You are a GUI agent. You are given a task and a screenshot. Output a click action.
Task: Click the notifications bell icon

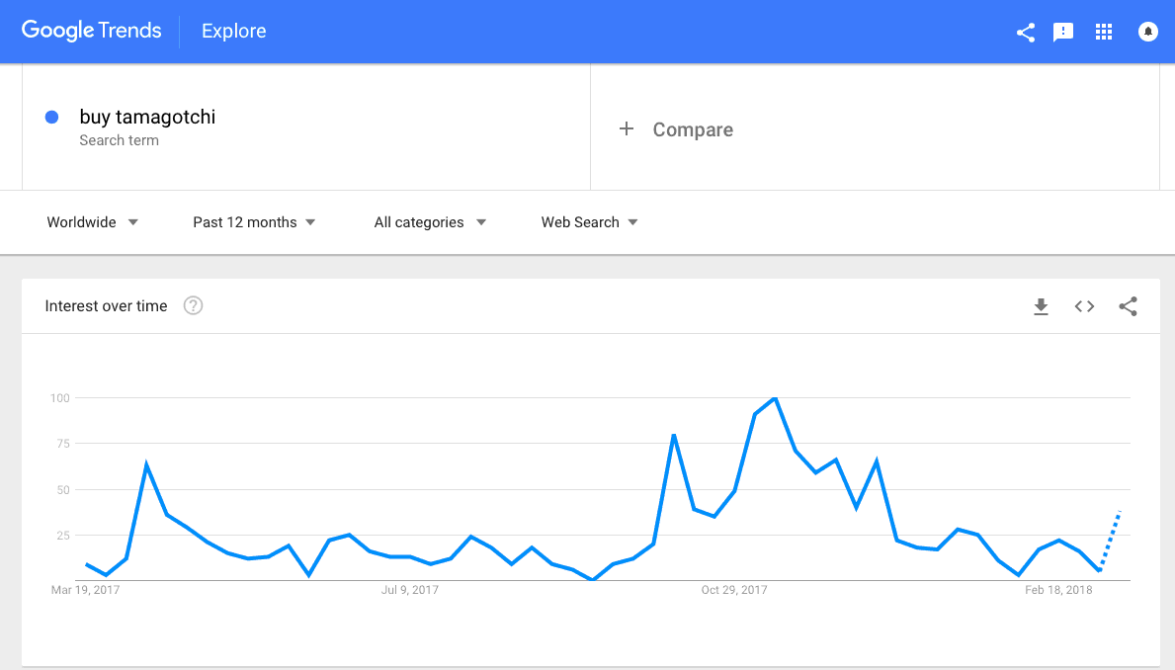coord(1147,32)
